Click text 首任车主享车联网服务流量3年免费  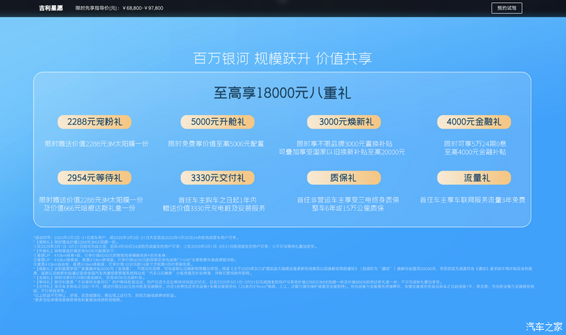tap(472, 199)
